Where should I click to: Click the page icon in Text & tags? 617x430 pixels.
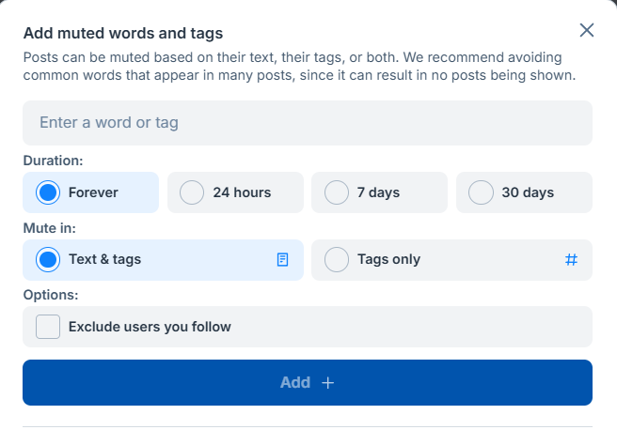tap(283, 260)
